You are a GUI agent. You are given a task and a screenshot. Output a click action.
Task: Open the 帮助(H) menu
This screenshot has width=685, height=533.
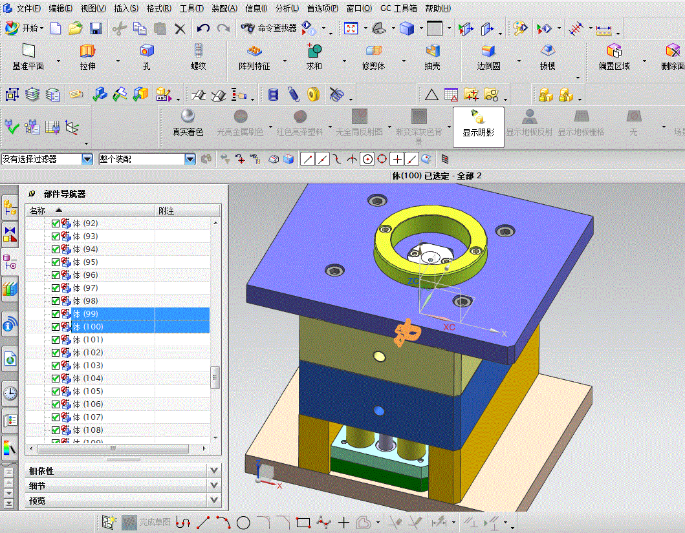coord(438,8)
